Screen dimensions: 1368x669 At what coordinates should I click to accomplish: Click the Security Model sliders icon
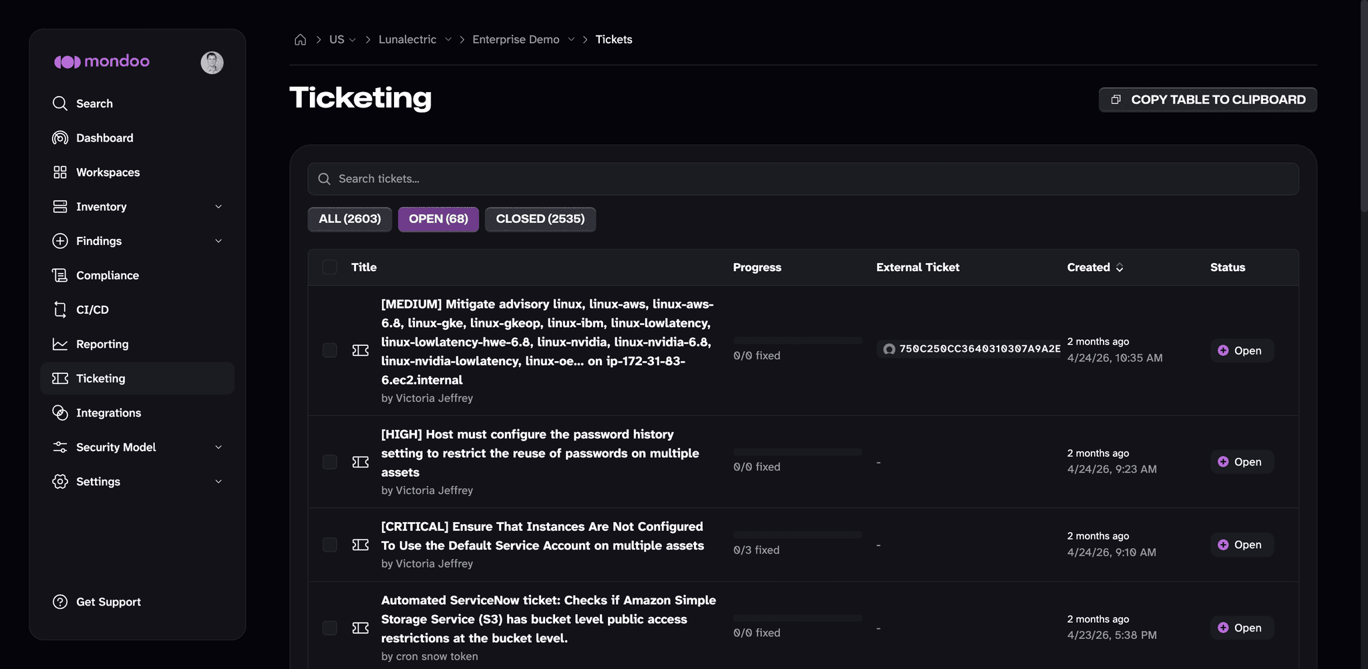click(x=60, y=447)
